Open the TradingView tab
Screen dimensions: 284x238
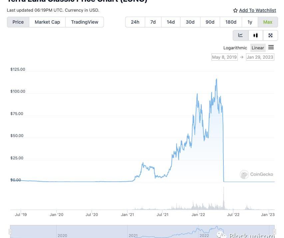click(x=85, y=22)
